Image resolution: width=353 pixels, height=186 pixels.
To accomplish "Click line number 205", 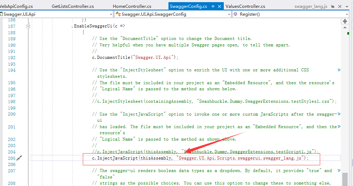I will coord(12,159).
